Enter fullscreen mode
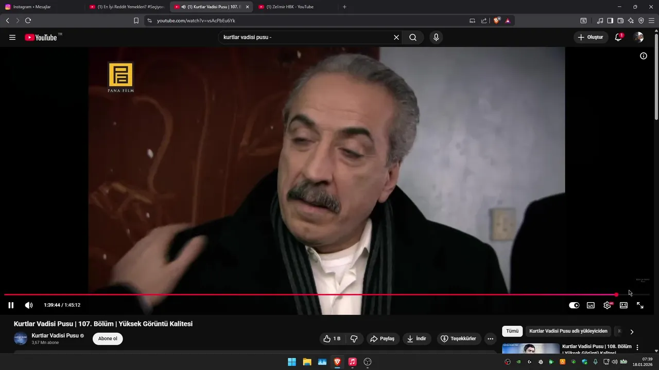This screenshot has width=659, height=370. [x=640, y=305]
